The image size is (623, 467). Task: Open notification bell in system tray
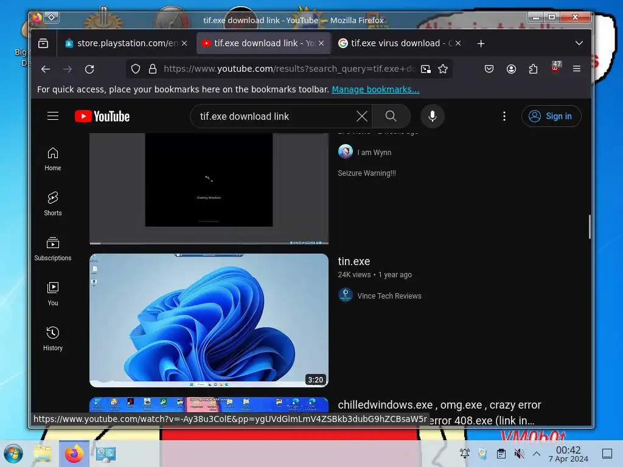[x=464, y=453]
